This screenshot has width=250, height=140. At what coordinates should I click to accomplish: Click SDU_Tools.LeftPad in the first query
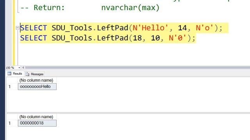click(90, 28)
